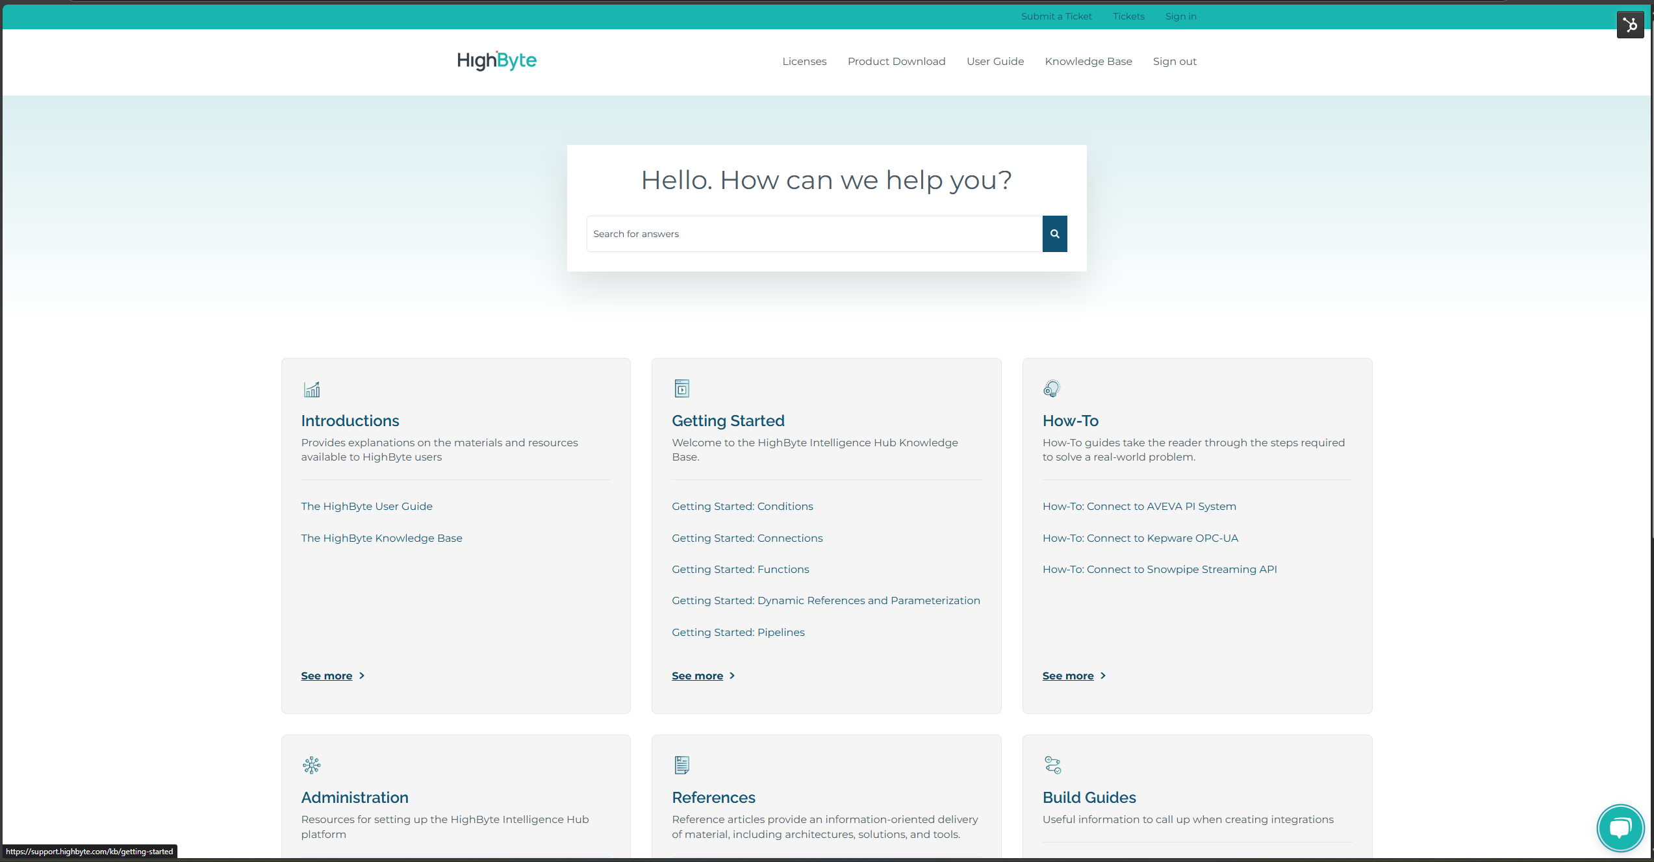This screenshot has height=862, width=1654.
Task: Click the Administration network icon
Action: click(312, 765)
